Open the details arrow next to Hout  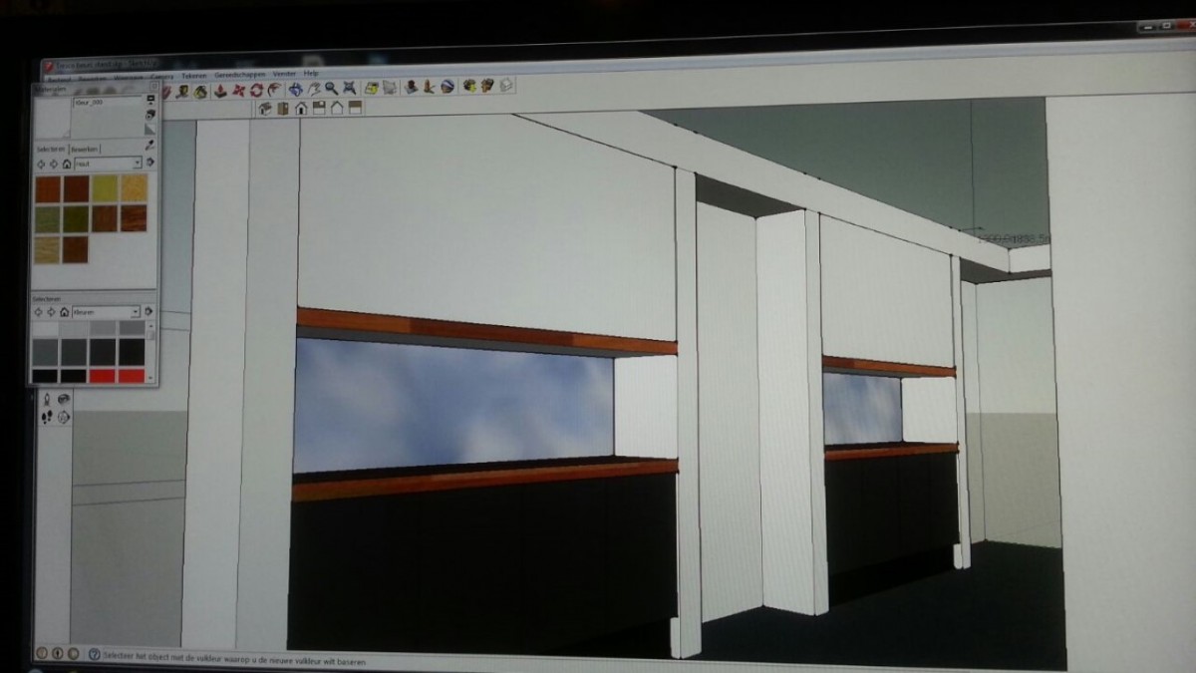click(150, 162)
